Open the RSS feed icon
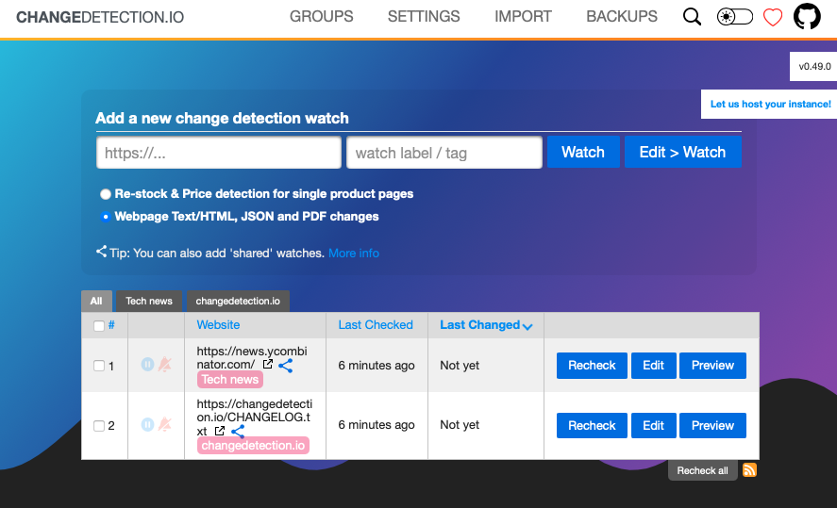This screenshot has width=837, height=508. coord(749,470)
